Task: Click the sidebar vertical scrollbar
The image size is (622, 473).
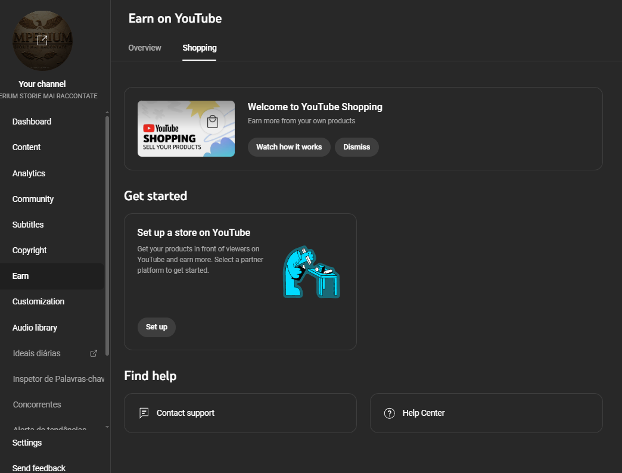Action: [107, 238]
